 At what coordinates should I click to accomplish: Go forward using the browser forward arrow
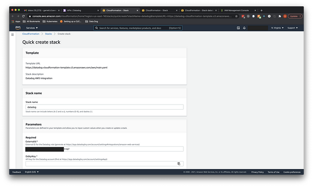point(18,16)
